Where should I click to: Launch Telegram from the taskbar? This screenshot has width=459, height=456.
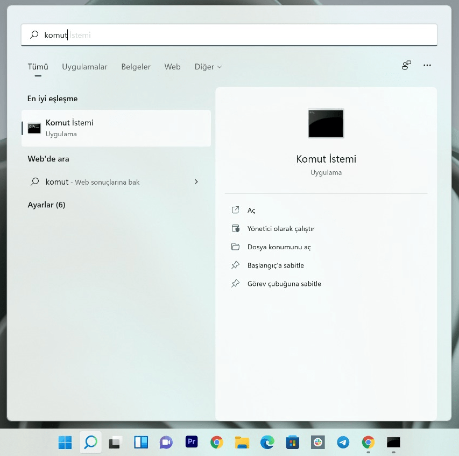[343, 442]
